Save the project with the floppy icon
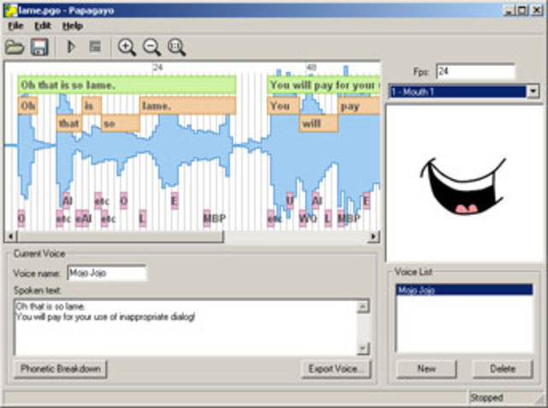Image resolution: width=548 pixels, height=408 pixels. 39,47
